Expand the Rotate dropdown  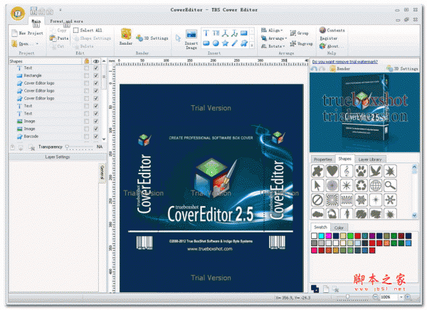click(x=283, y=46)
